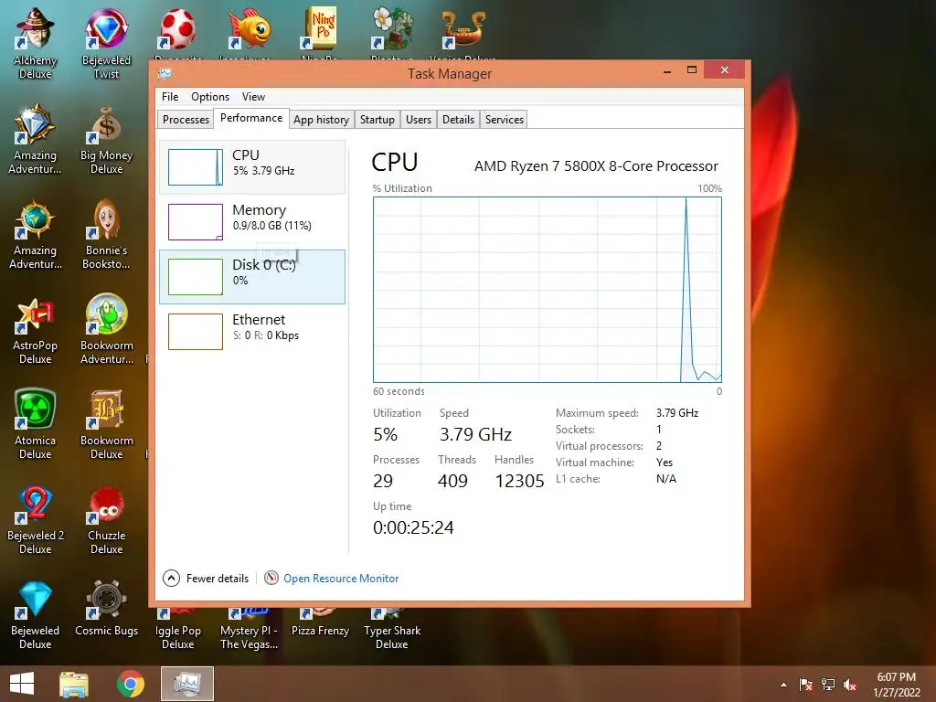Viewport: 936px width, 702px height.
Task: Click the 3.79 GHz speed value
Action: [475, 434]
